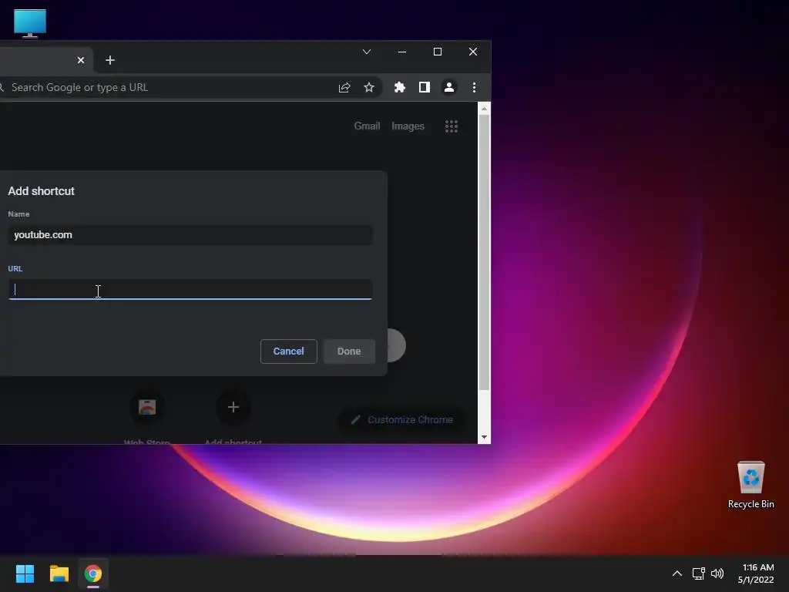Click the Name field containing youtube.com
Image resolution: width=789 pixels, height=592 pixels.
pyautogui.click(x=190, y=235)
